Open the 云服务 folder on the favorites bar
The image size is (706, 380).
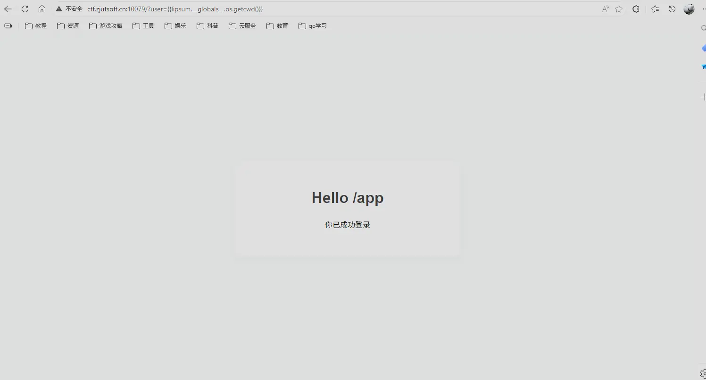click(x=242, y=25)
